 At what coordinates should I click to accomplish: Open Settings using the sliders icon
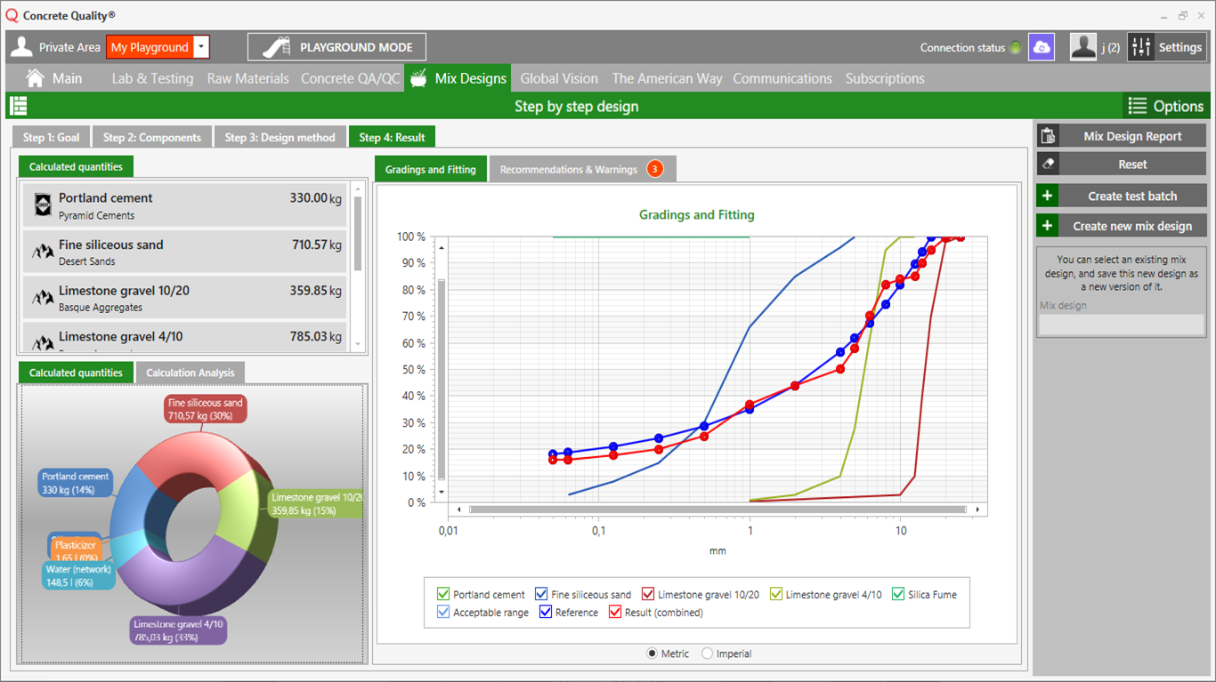pyautogui.click(x=1141, y=46)
